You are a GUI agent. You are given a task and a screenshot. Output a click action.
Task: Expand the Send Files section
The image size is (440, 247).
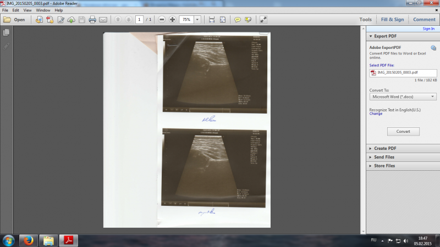tap(385, 157)
